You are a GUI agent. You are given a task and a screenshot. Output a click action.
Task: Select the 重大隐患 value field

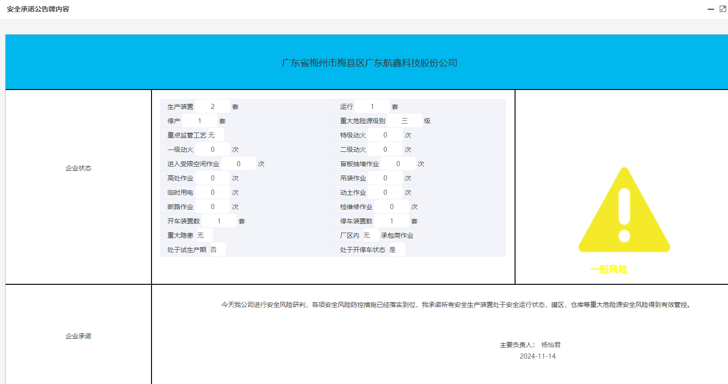point(205,235)
